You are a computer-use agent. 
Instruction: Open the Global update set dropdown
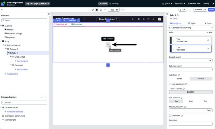tap(180, 3)
